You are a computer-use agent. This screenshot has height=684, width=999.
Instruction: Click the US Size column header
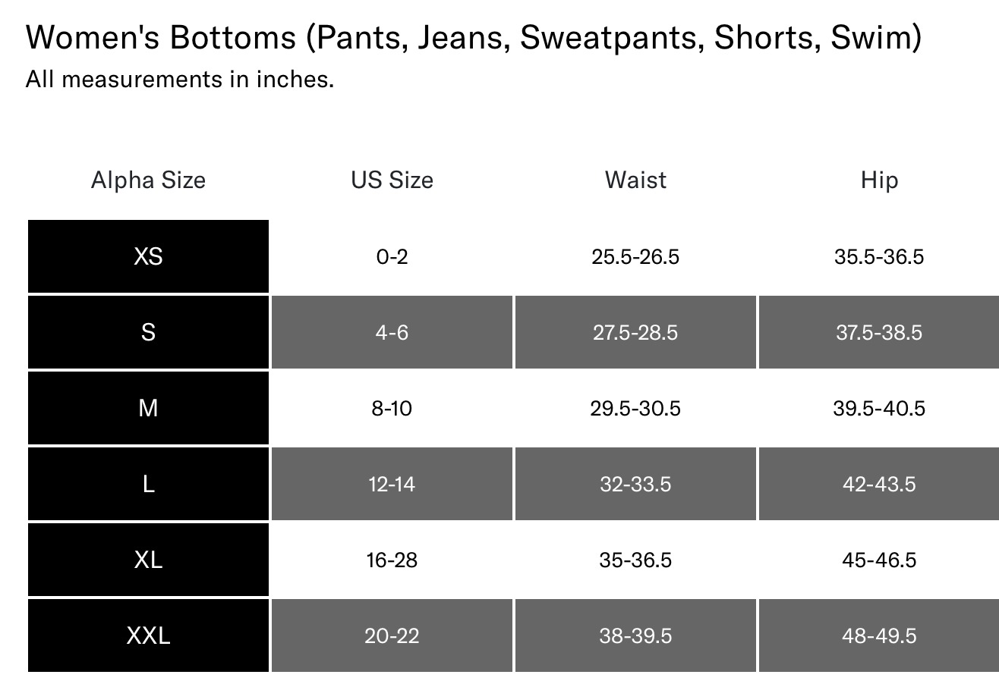[392, 180]
